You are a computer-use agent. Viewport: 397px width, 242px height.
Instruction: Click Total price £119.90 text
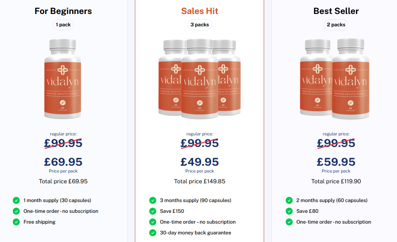point(336,181)
